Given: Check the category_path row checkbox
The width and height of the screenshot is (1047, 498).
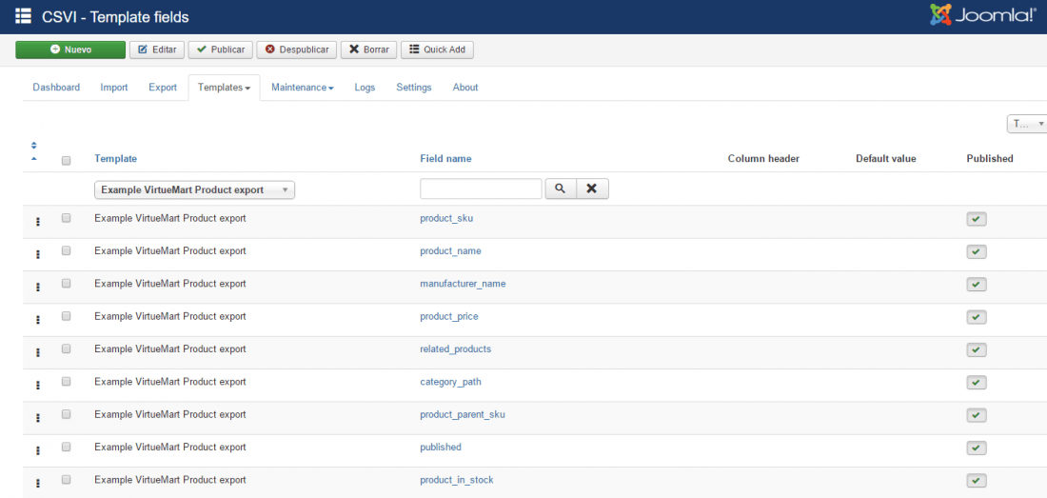Looking at the screenshot, I should [x=66, y=381].
